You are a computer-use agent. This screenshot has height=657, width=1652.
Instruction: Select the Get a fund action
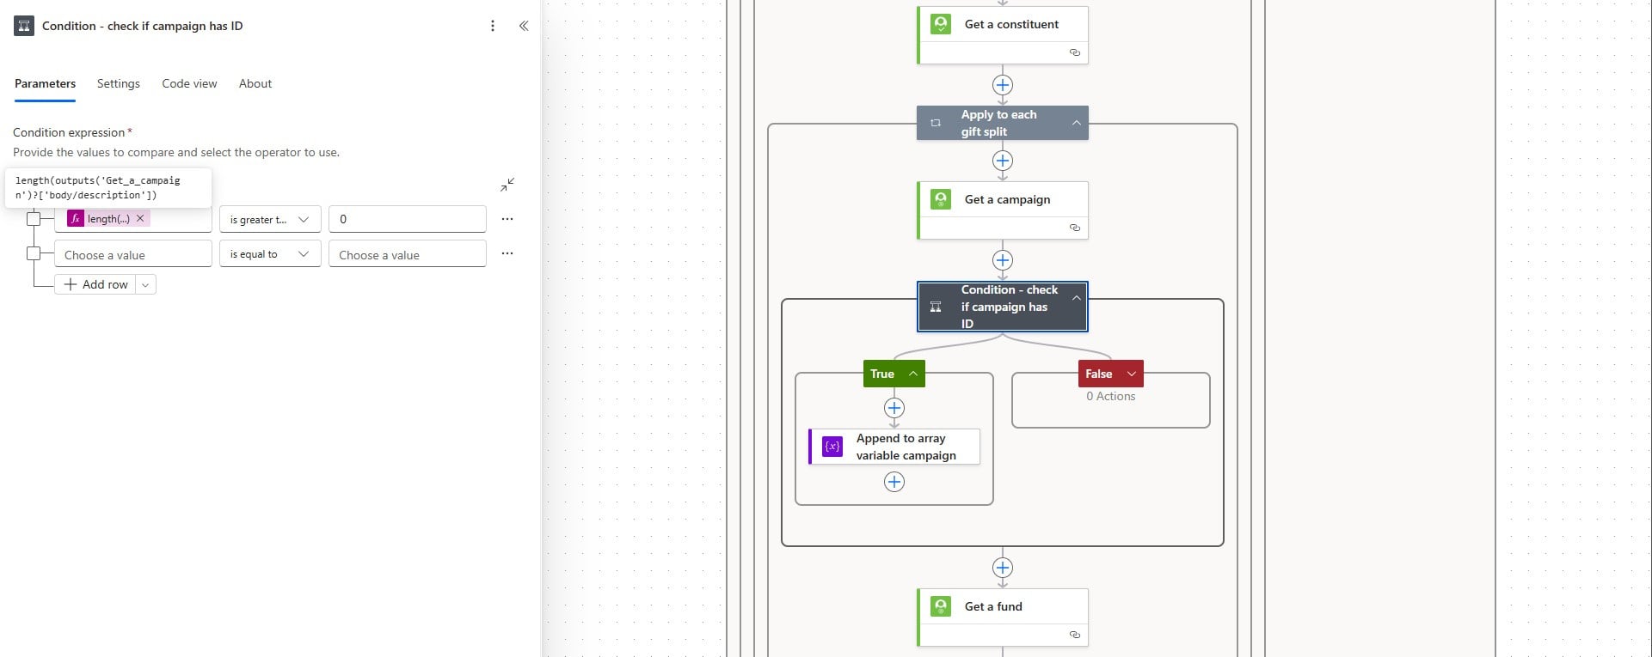point(1003,617)
